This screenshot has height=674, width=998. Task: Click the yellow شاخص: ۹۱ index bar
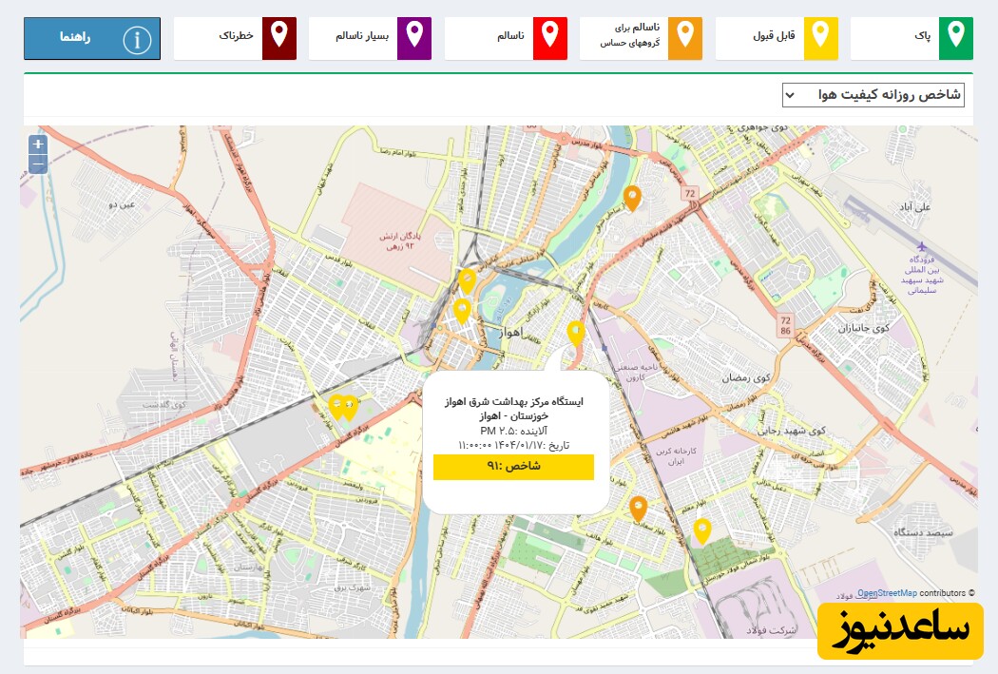tap(513, 467)
